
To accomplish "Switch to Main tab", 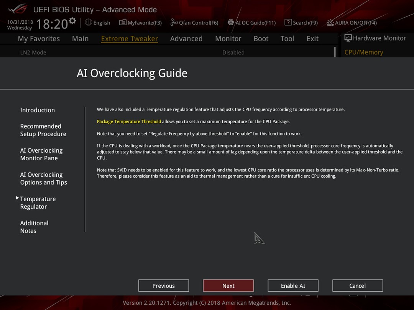I will (x=80, y=39).
